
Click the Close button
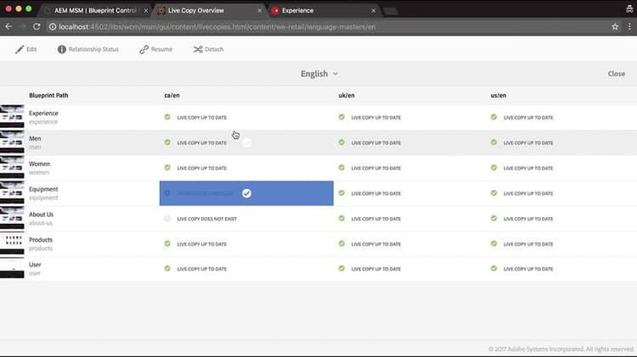[617, 74]
